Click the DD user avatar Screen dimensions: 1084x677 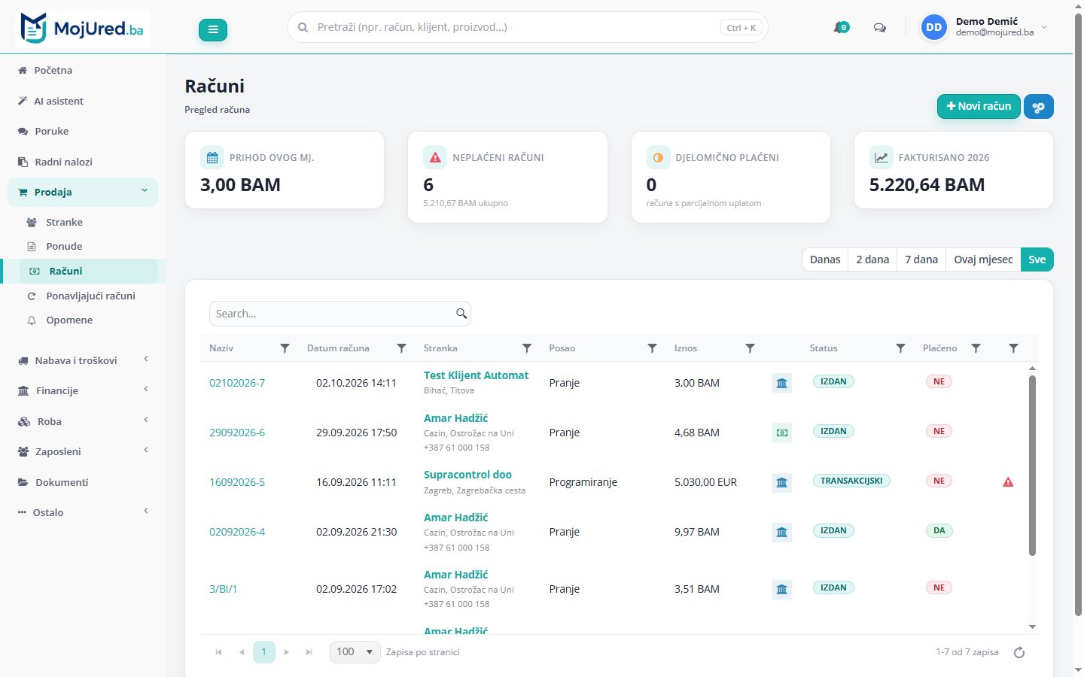(933, 27)
